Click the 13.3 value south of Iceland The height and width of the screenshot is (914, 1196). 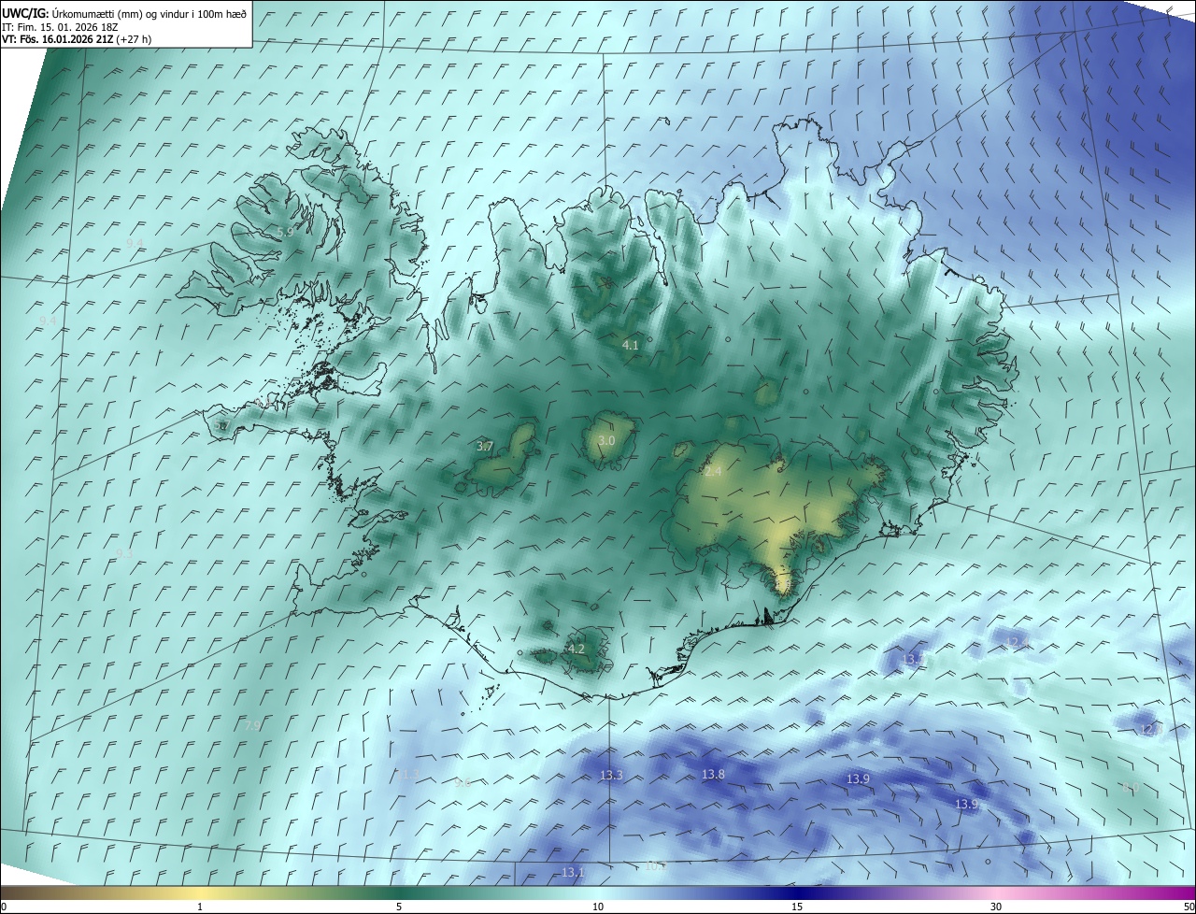point(611,776)
